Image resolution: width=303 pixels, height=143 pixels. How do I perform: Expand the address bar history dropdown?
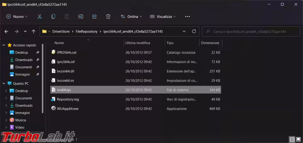click(x=184, y=31)
